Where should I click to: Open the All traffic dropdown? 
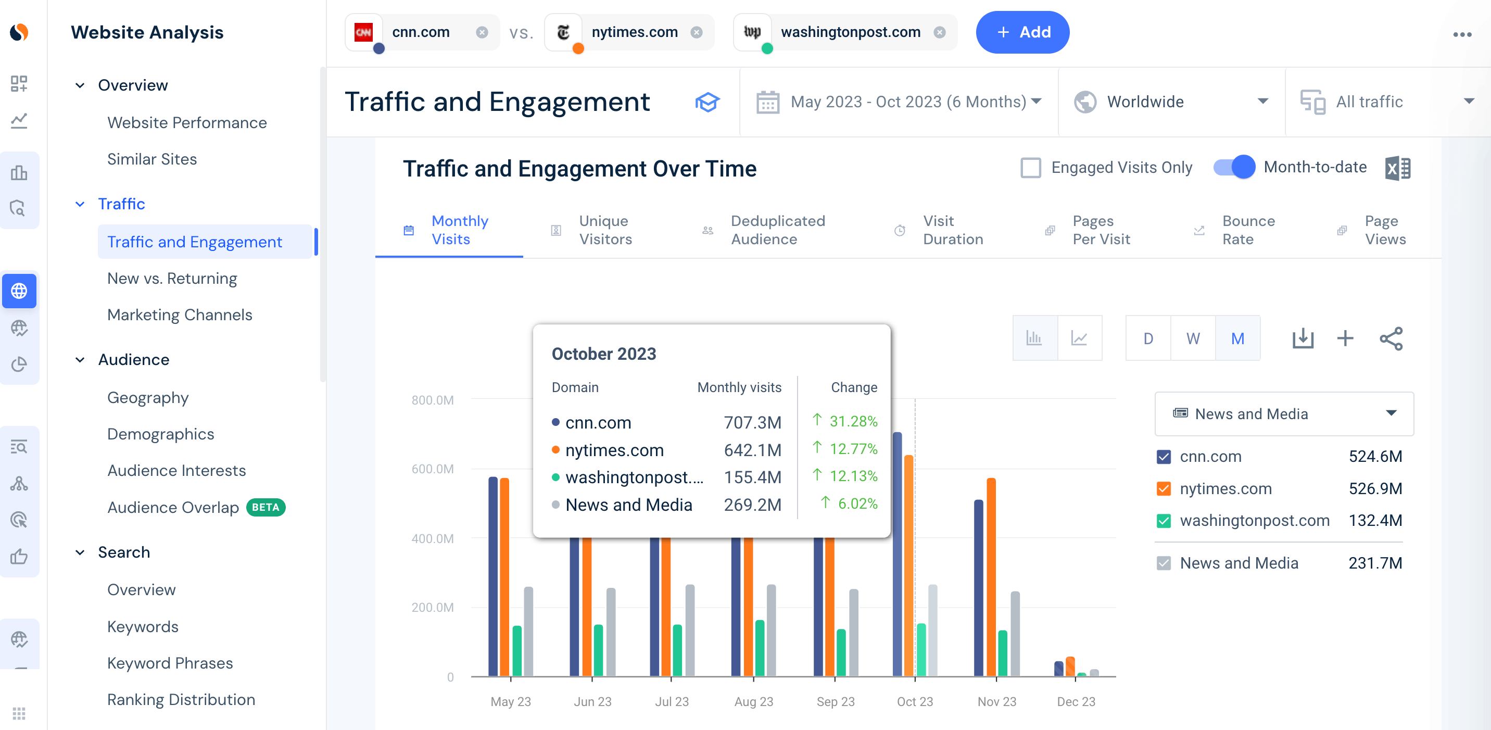[1388, 103]
